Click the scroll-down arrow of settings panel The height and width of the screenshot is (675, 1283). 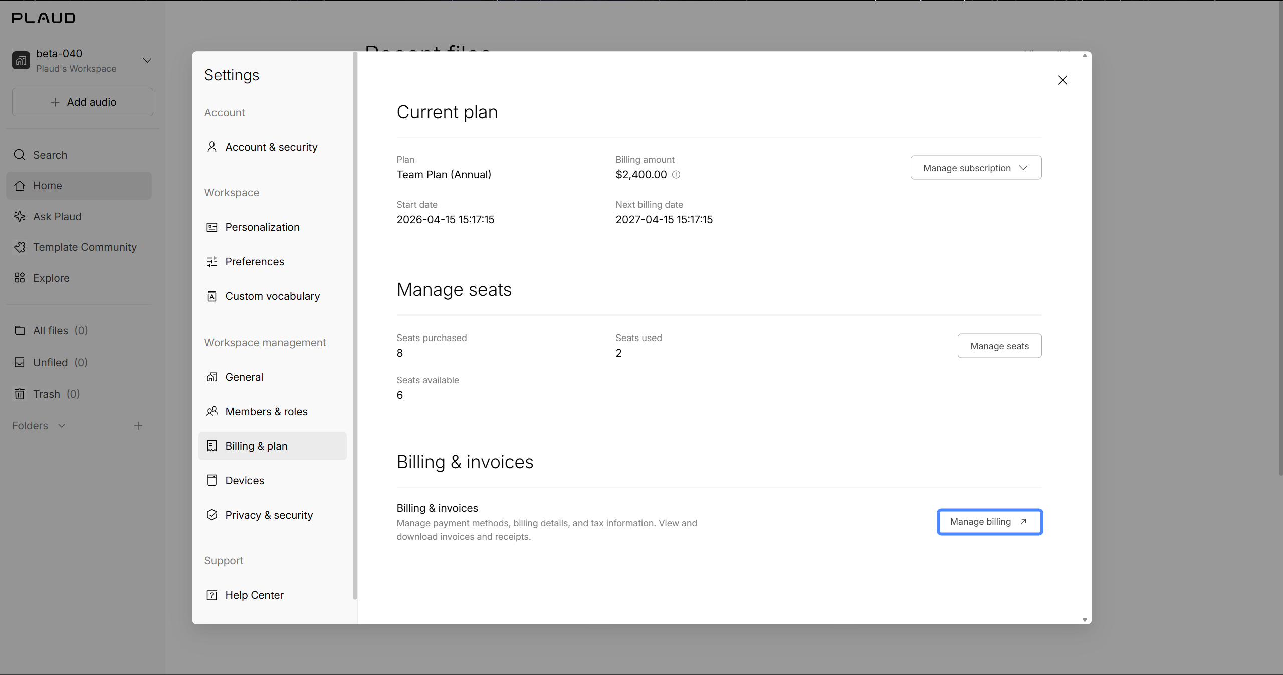click(1085, 620)
